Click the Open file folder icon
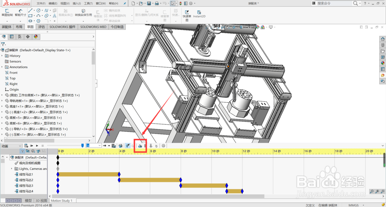The image size is (386, 207). [x=141, y=3]
